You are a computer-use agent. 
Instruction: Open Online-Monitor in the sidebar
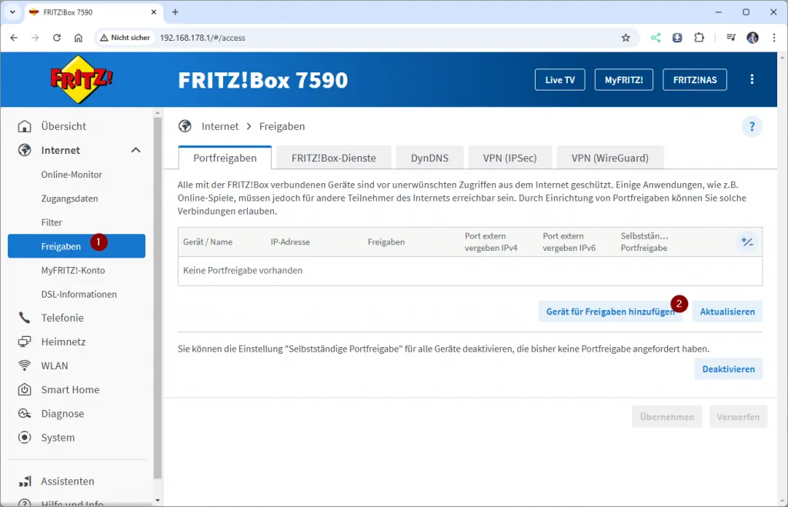coord(72,175)
